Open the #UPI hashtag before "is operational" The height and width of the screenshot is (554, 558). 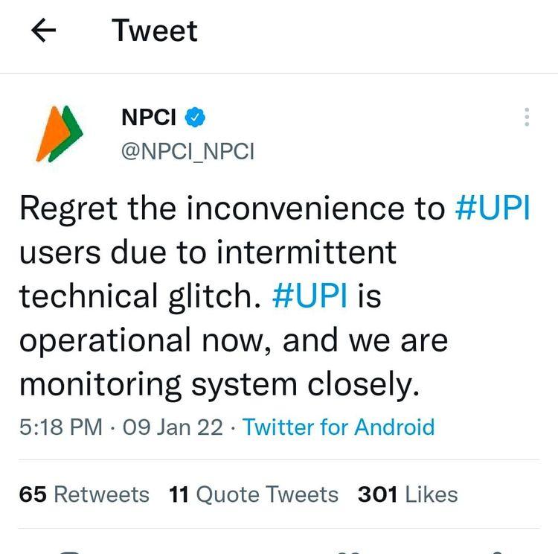coord(310,297)
